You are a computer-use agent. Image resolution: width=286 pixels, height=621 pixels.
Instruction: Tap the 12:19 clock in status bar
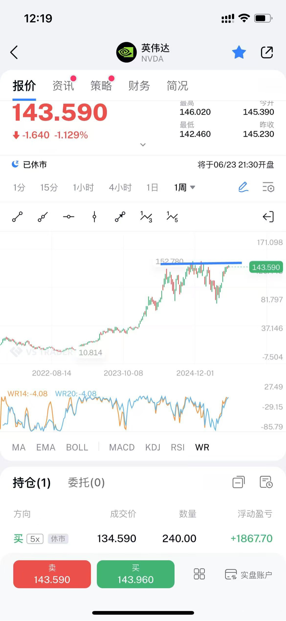tap(38, 18)
